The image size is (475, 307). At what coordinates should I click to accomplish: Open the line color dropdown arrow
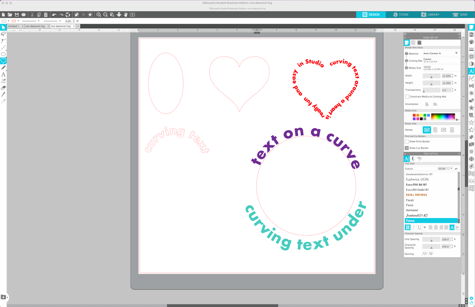18,21
